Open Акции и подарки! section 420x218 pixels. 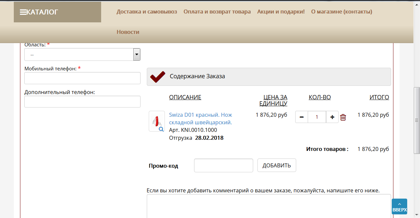(281, 12)
